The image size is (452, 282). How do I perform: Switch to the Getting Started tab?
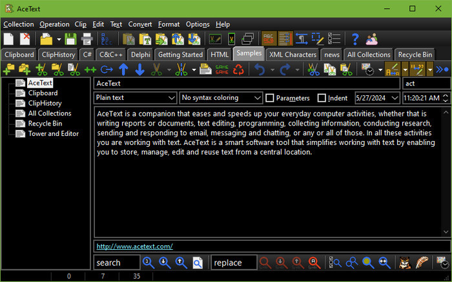pos(180,55)
